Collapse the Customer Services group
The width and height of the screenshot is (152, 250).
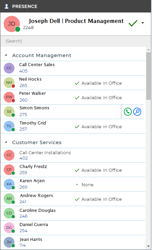pyautogui.click(x=6, y=142)
